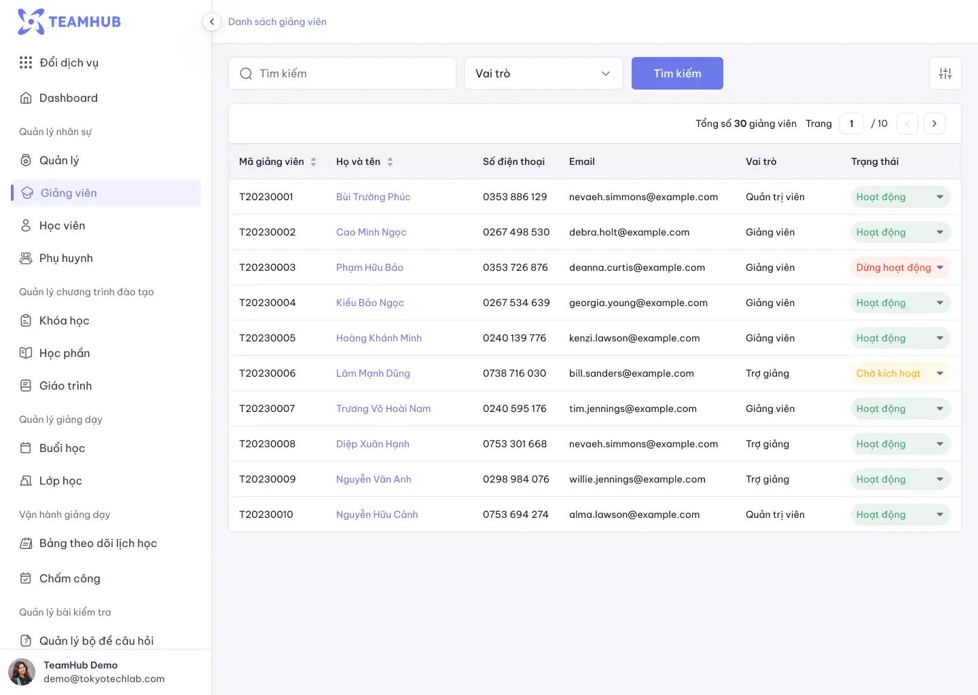This screenshot has height=695, width=978.
Task: Open the service switcher grid icon
Action: [x=26, y=62]
